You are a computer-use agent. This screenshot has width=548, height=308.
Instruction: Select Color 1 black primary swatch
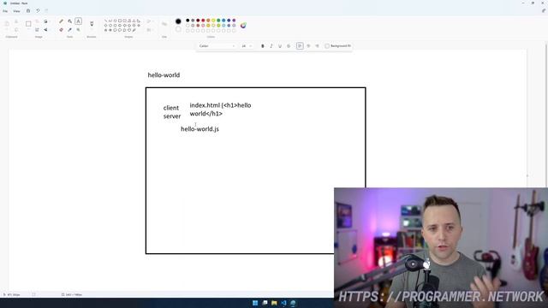point(178,21)
